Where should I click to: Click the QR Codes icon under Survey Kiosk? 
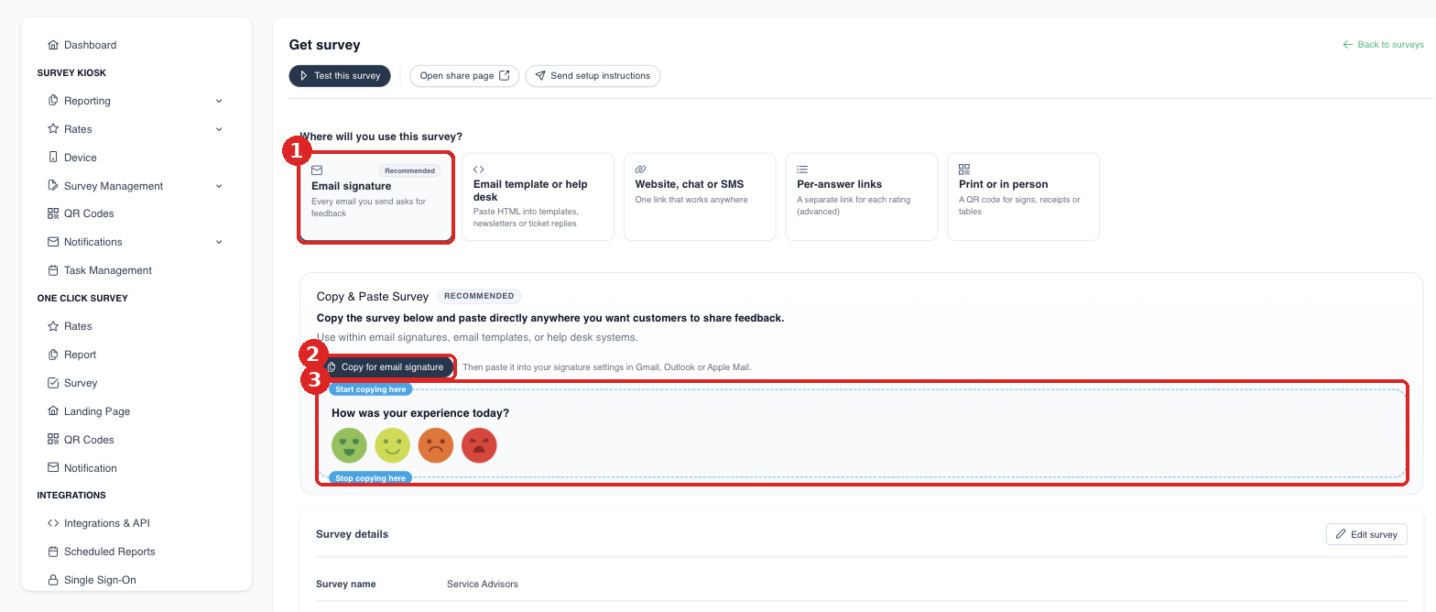(x=53, y=213)
